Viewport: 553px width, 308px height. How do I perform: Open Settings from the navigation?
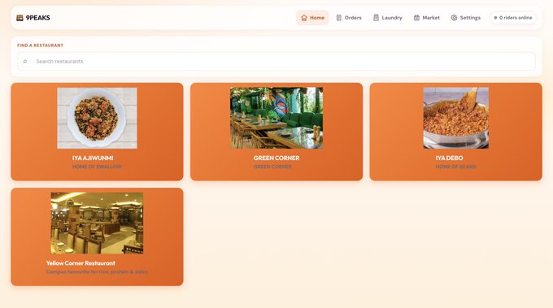[x=465, y=18]
